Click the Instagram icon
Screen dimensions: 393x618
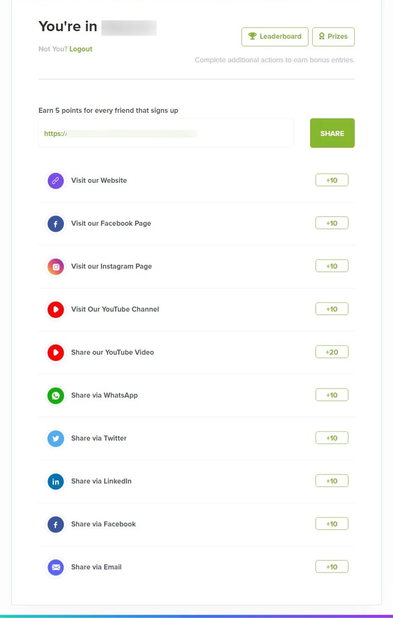point(56,267)
